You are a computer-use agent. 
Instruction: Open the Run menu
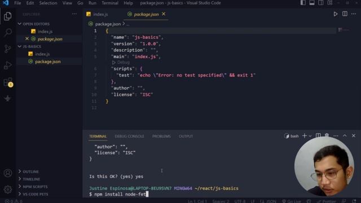[93, 3]
